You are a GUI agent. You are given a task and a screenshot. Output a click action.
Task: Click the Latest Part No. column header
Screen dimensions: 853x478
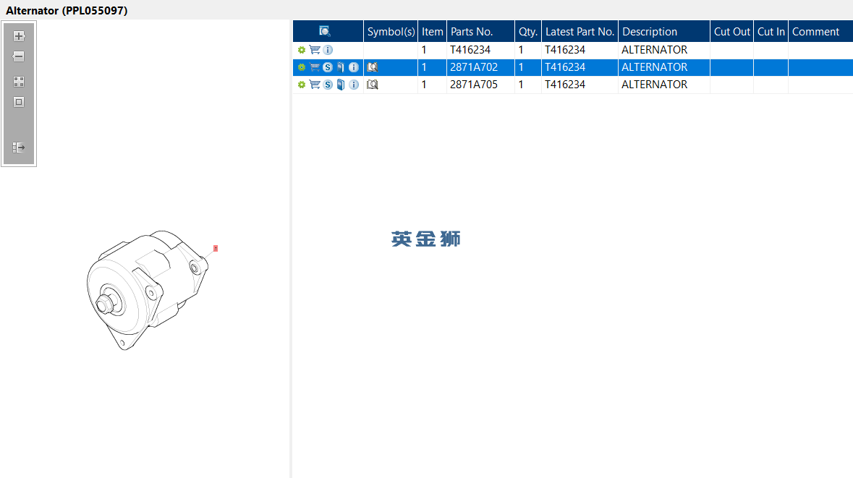(580, 32)
